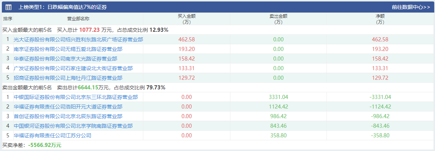
Task: Click 招商证券上海牡丹江路营业部 link
Action: [68, 78]
